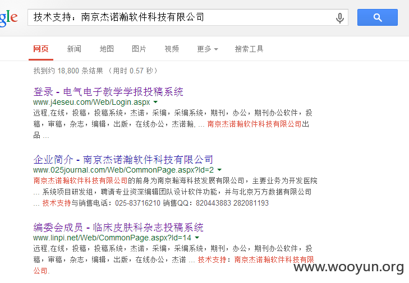Click the www.025journal.com/Web/CommonPage.aspx?Id=2 URL text
Image resolution: width=409 pixels, height=283 pixels.
(x=123, y=170)
